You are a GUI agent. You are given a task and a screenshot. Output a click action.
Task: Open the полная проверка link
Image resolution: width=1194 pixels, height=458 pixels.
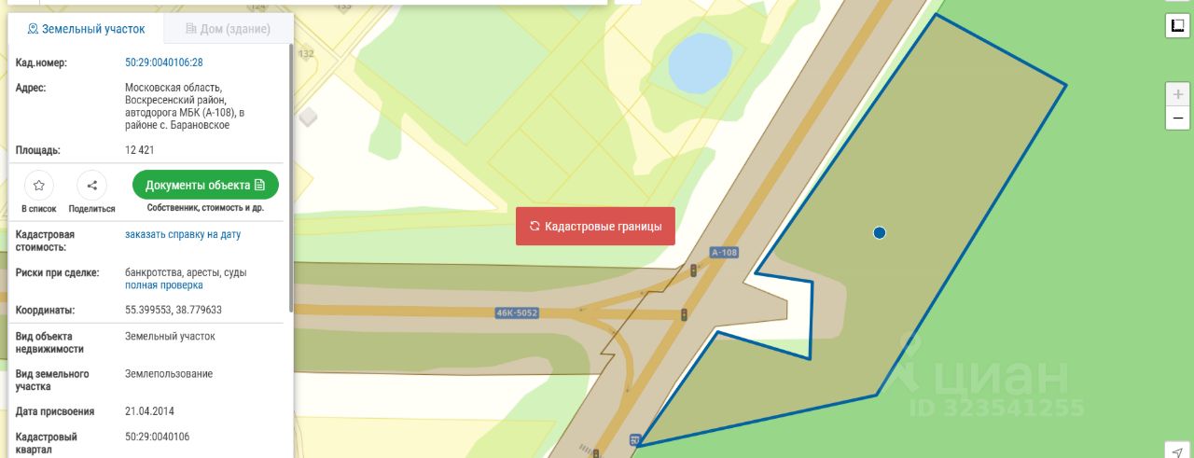point(164,285)
